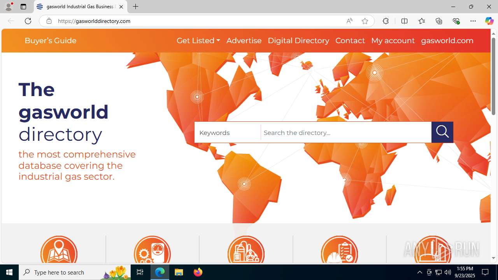The image size is (498, 280).
Task: Click Microsoft Edge taskbar icon
Action: (160, 272)
